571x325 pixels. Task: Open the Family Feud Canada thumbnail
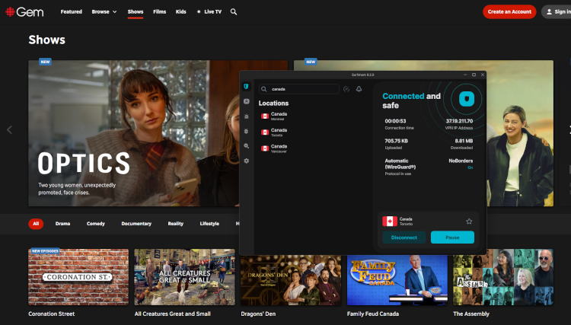pyautogui.click(x=397, y=280)
